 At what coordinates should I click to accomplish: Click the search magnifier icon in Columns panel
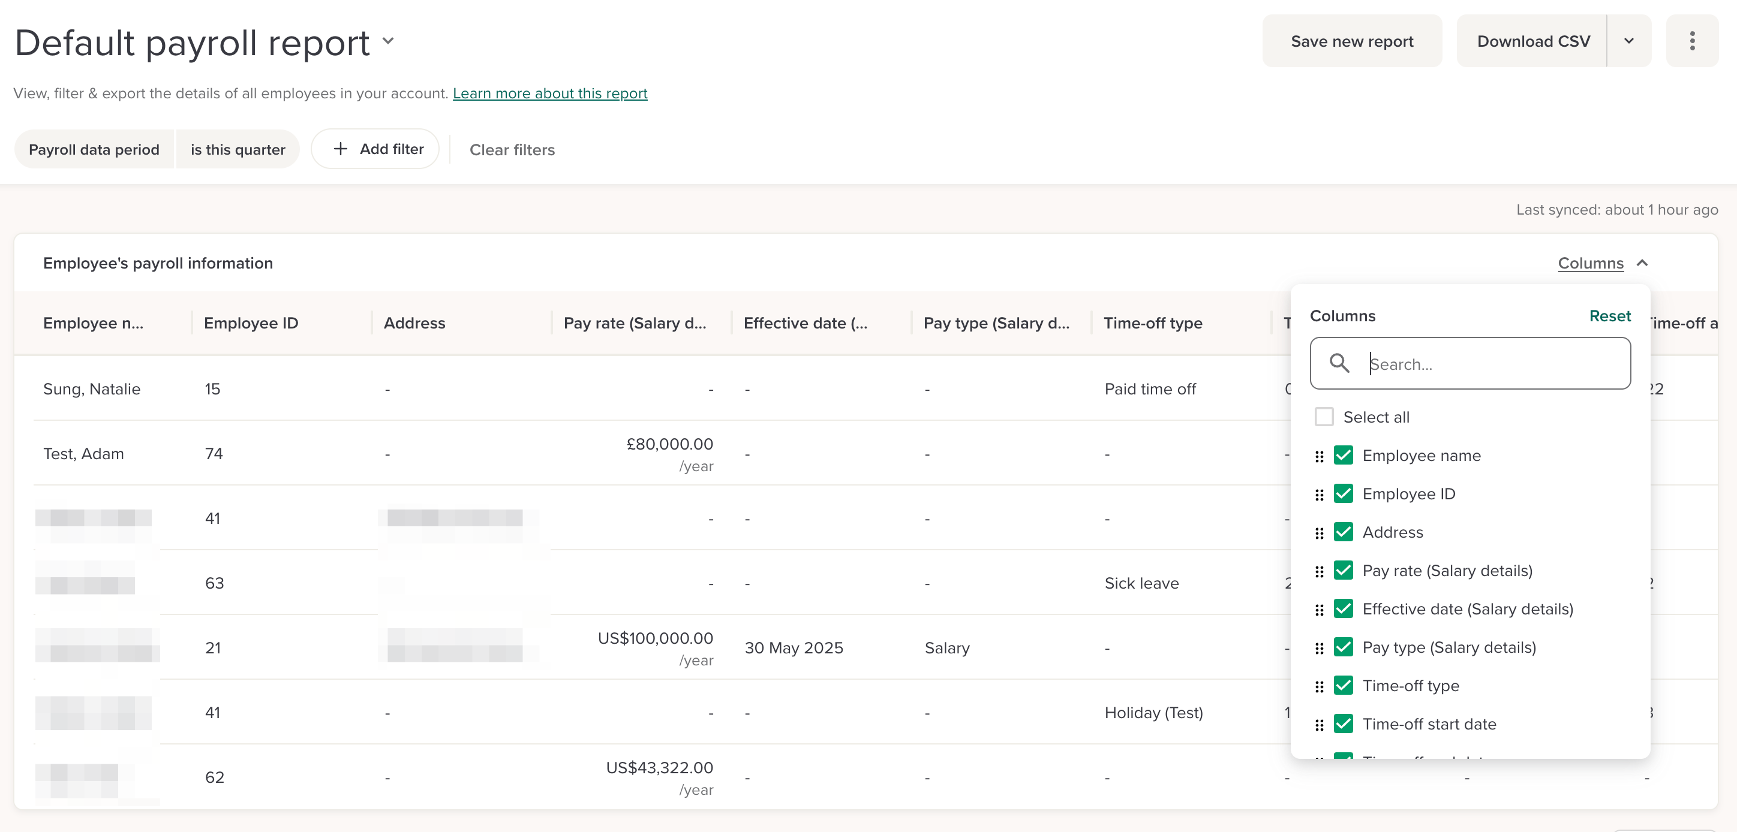pos(1339,364)
